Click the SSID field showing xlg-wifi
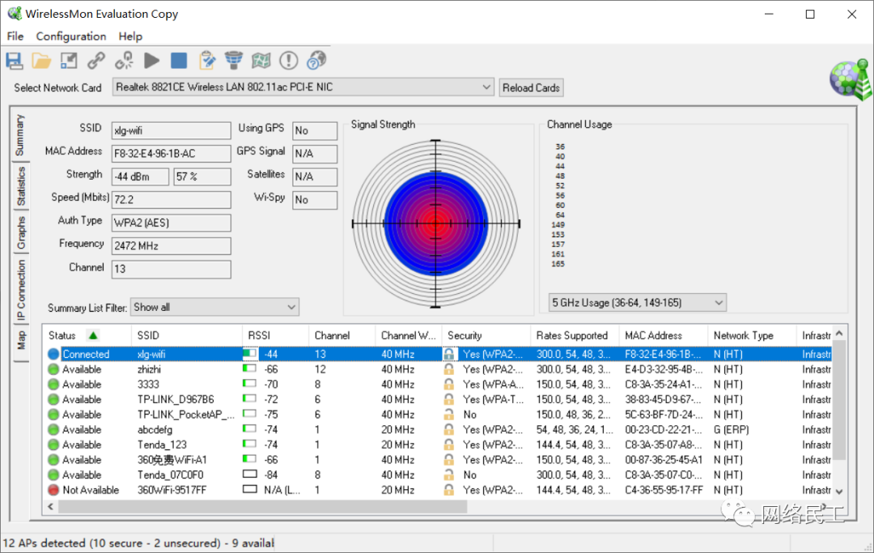The width and height of the screenshot is (874, 553). coord(171,130)
